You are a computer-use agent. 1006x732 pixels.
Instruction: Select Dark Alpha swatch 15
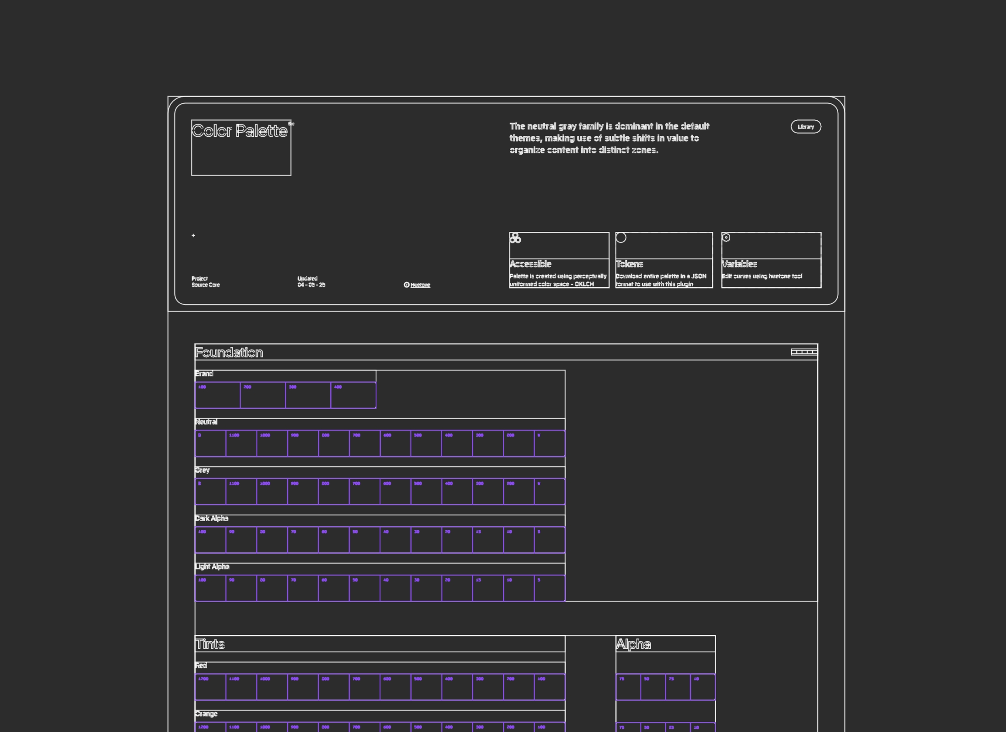(x=488, y=540)
